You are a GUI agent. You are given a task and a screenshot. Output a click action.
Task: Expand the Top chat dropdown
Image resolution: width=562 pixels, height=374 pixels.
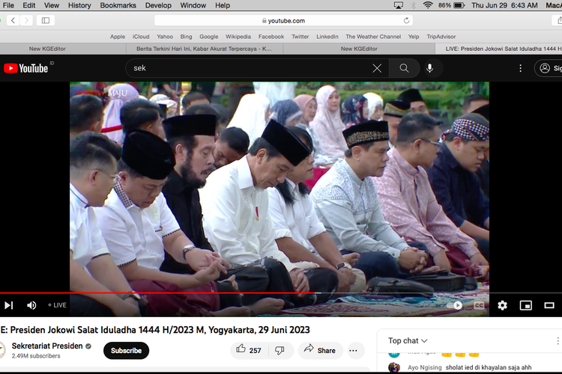[x=408, y=341]
